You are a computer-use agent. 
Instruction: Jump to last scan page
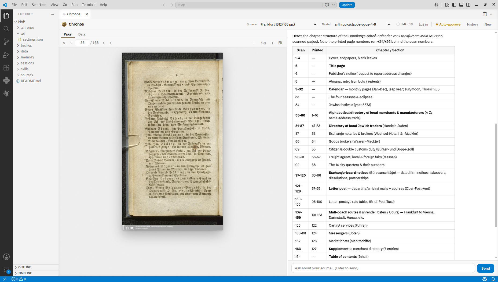tap(111, 43)
